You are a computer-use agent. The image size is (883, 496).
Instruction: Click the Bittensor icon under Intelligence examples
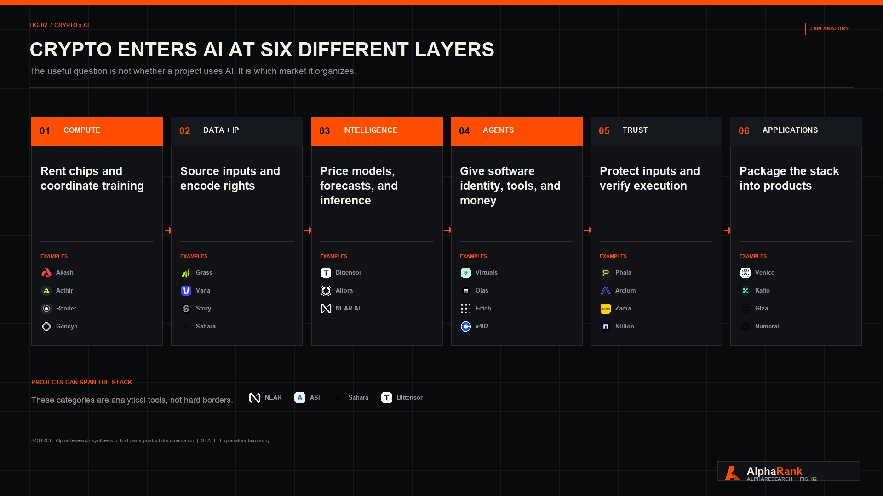[x=326, y=273]
